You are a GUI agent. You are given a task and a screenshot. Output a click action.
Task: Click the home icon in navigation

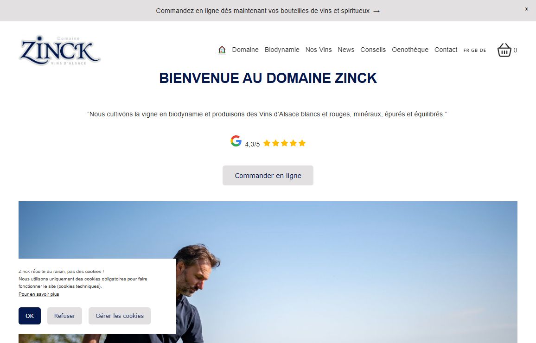point(222,50)
